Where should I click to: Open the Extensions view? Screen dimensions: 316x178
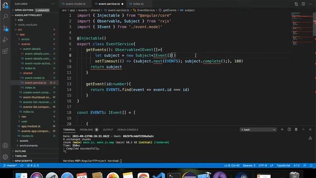point(5,51)
